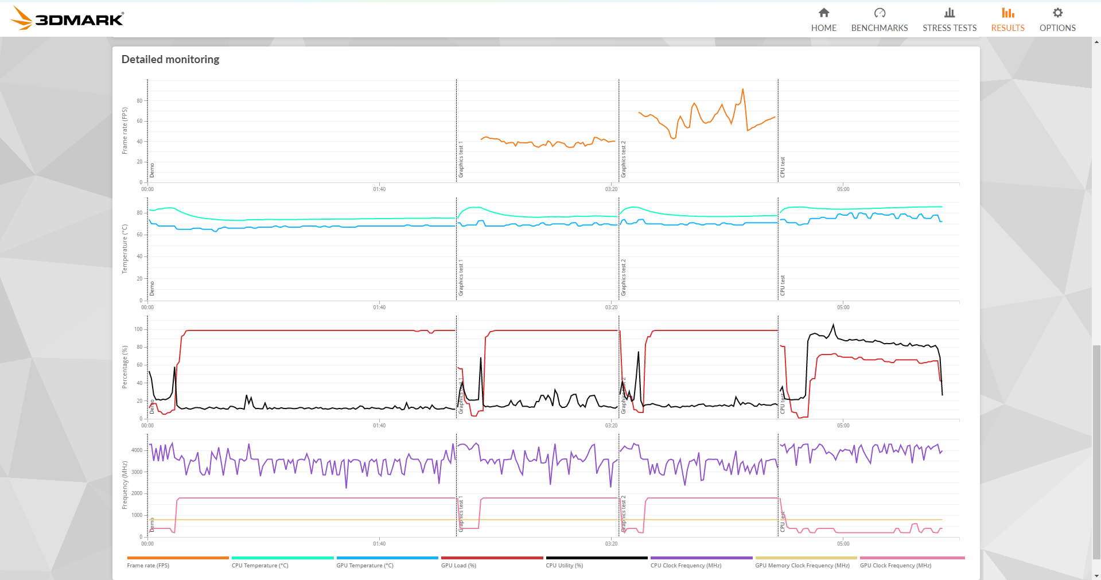The width and height of the screenshot is (1101, 580).
Task: Open the BENCHMARKS section
Action: coord(879,28)
